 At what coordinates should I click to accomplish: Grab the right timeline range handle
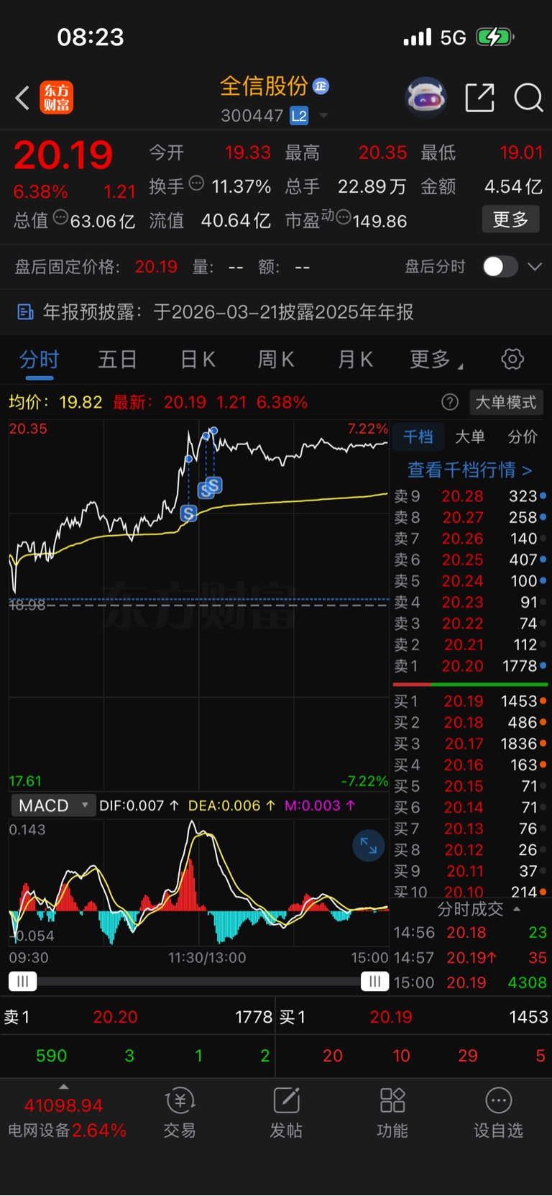[374, 982]
